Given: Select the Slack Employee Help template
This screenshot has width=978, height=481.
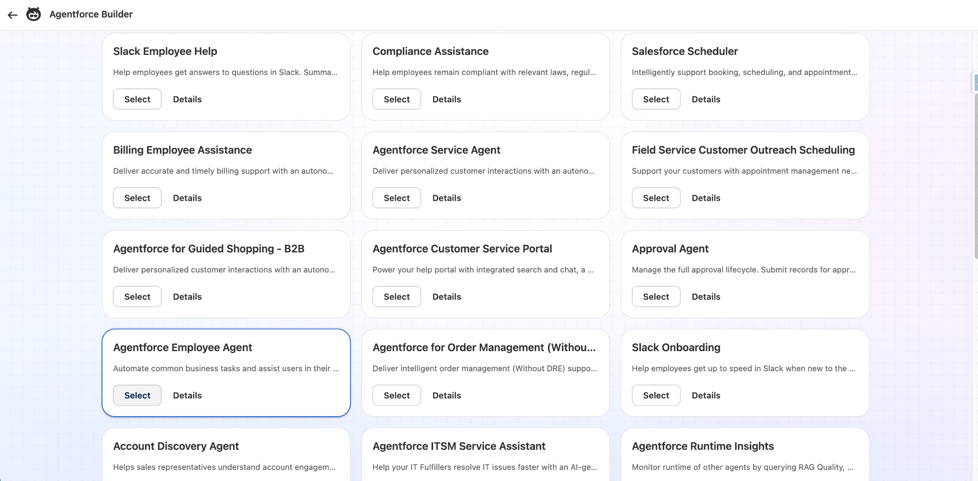Looking at the screenshot, I should [137, 99].
